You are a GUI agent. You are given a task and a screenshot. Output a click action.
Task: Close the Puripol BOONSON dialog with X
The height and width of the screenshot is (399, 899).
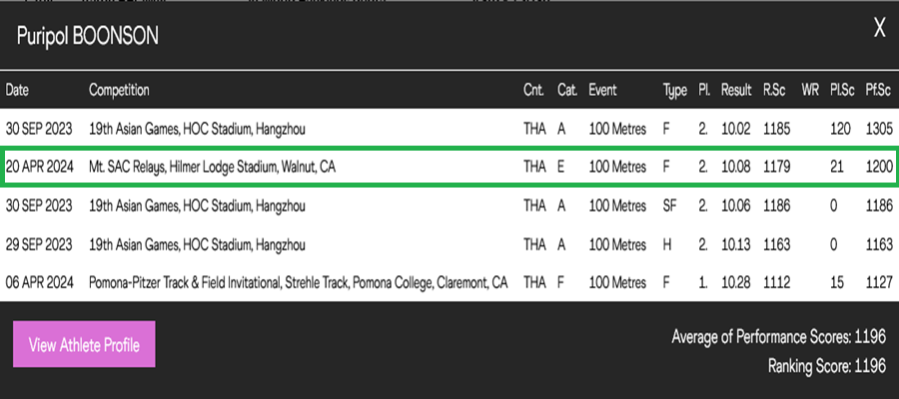coord(879,28)
